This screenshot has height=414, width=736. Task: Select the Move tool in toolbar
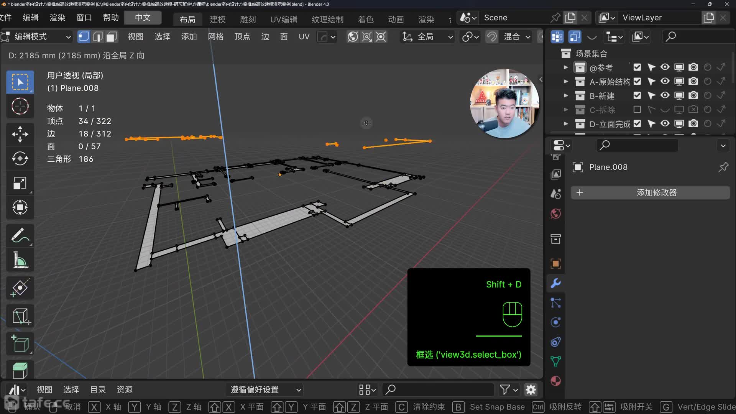(x=20, y=134)
